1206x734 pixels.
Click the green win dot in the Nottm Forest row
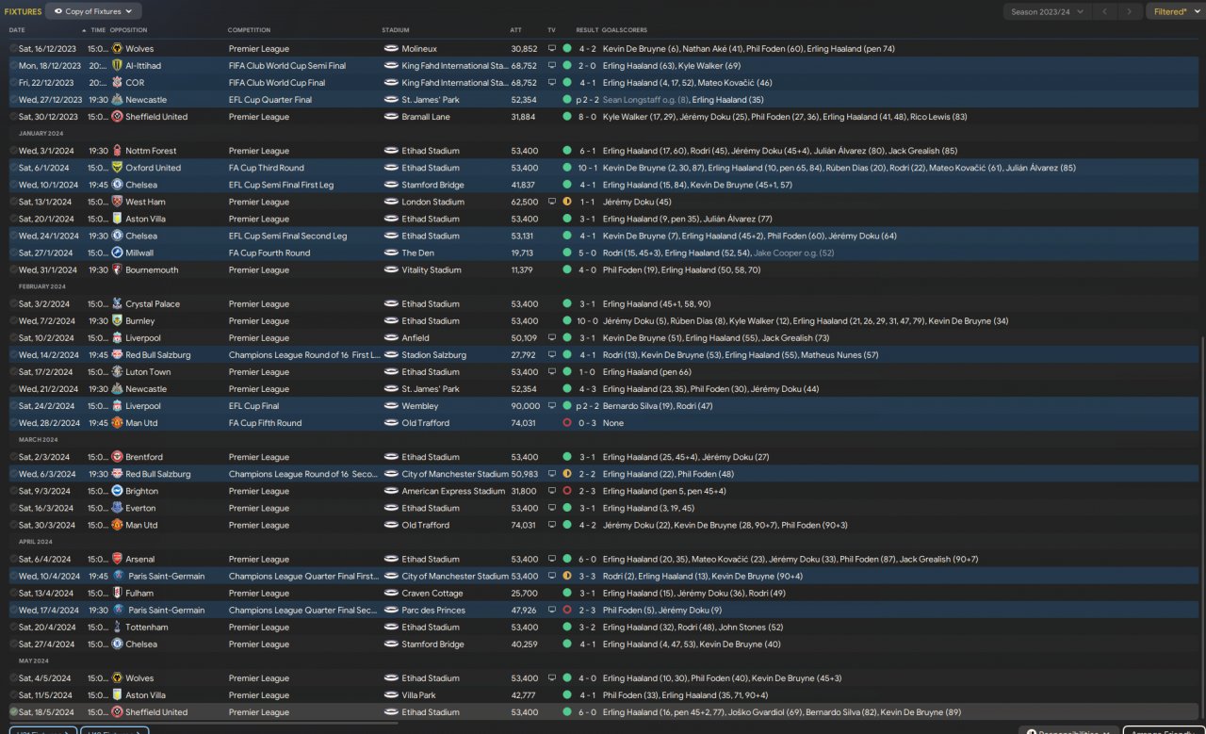tap(567, 151)
